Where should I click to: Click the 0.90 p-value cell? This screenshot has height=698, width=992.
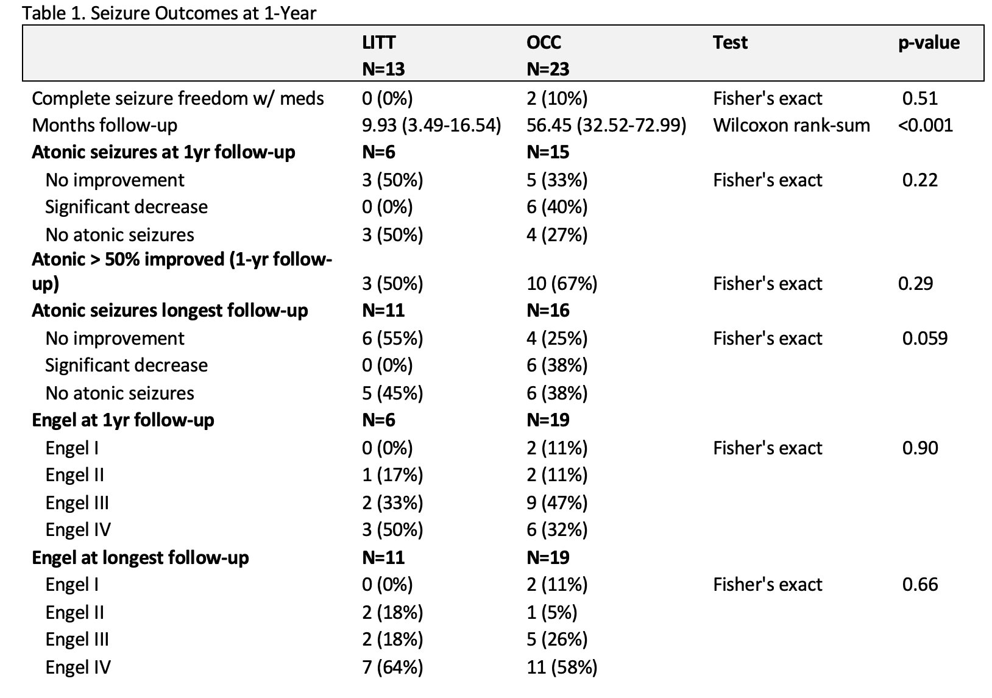tap(920, 448)
